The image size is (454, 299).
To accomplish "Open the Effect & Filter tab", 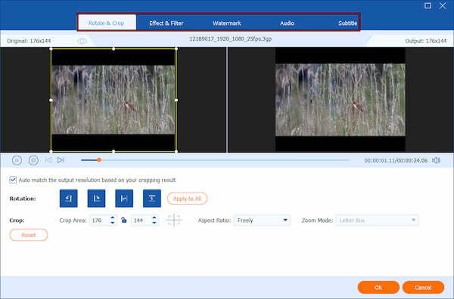I will point(166,23).
